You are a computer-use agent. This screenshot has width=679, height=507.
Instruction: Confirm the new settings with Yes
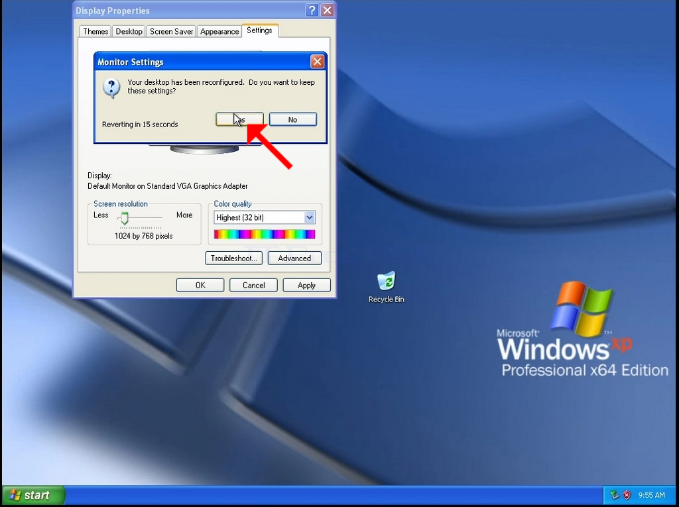coord(239,119)
